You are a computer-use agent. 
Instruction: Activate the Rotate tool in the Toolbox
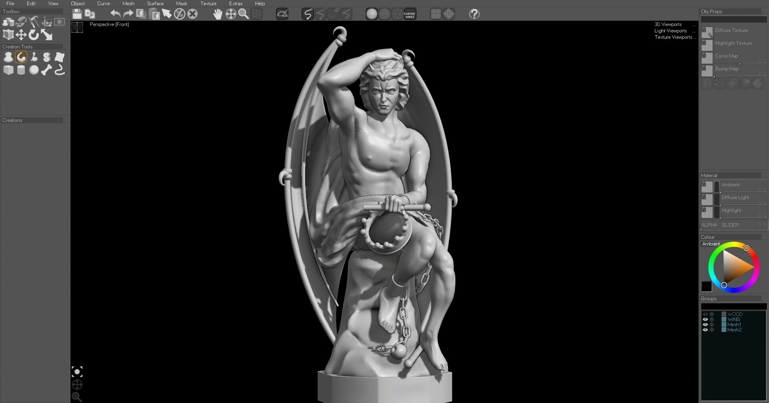click(33, 35)
